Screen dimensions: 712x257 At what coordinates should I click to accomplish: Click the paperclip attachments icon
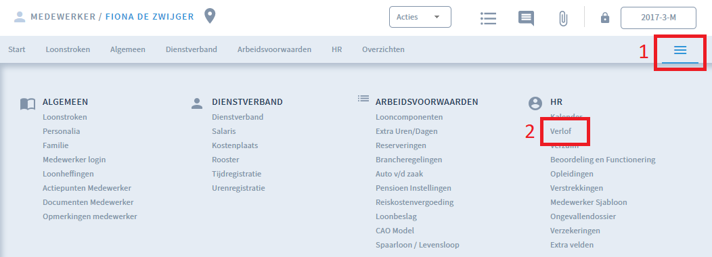pos(563,19)
